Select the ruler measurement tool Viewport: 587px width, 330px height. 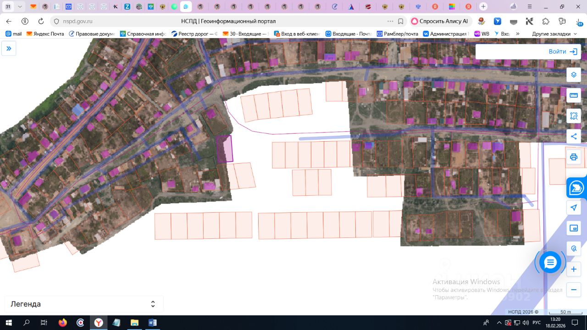click(x=573, y=95)
